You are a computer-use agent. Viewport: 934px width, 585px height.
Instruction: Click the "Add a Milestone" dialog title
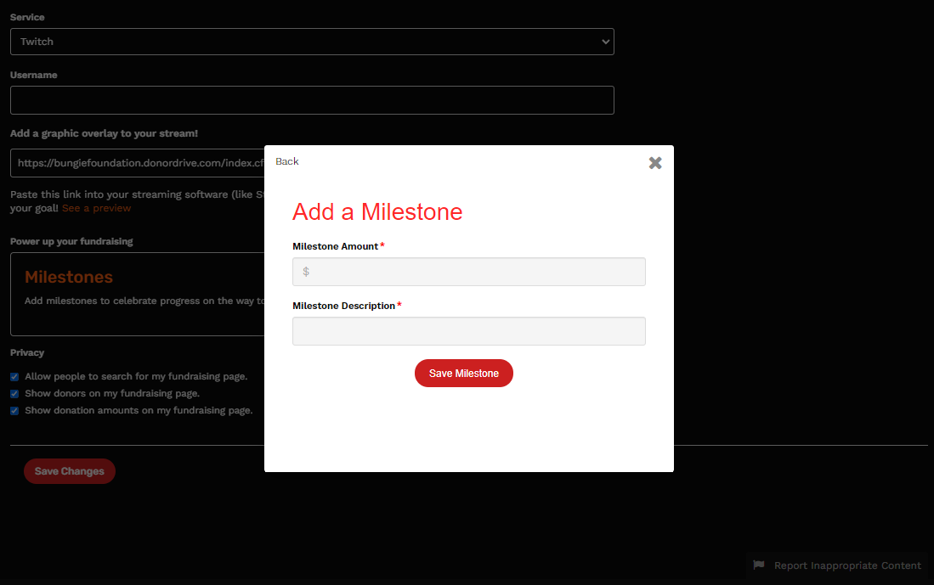[x=377, y=212]
